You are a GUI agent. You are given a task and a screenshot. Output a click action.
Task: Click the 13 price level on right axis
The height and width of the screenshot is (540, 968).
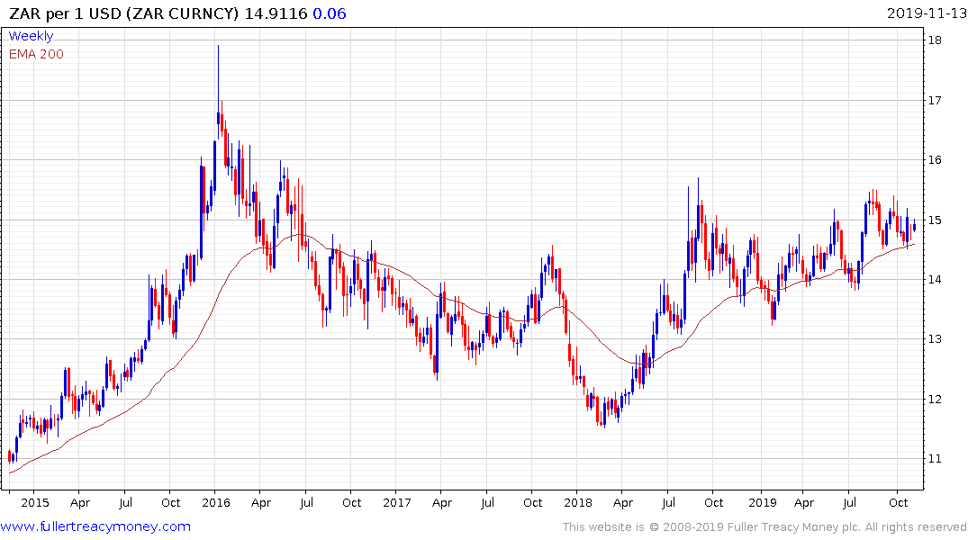coord(936,339)
